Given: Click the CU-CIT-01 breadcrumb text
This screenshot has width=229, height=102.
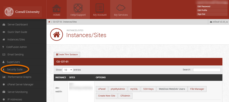Looking at the screenshot, I should [x=58, y=22].
